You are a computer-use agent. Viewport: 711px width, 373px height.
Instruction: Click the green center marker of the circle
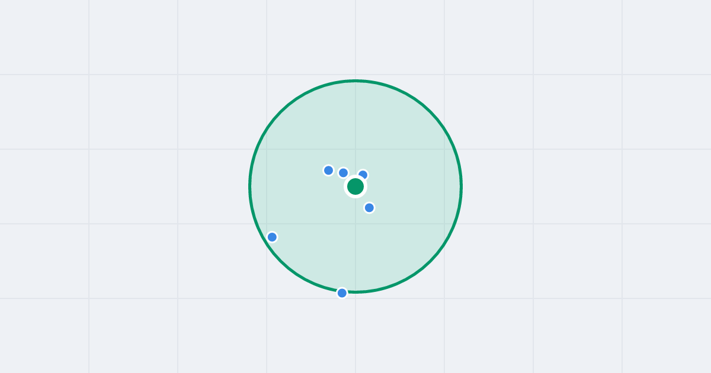click(355, 186)
